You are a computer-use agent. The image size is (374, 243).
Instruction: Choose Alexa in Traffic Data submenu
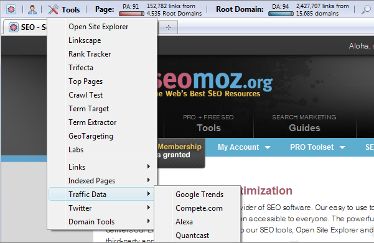(x=197, y=222)
